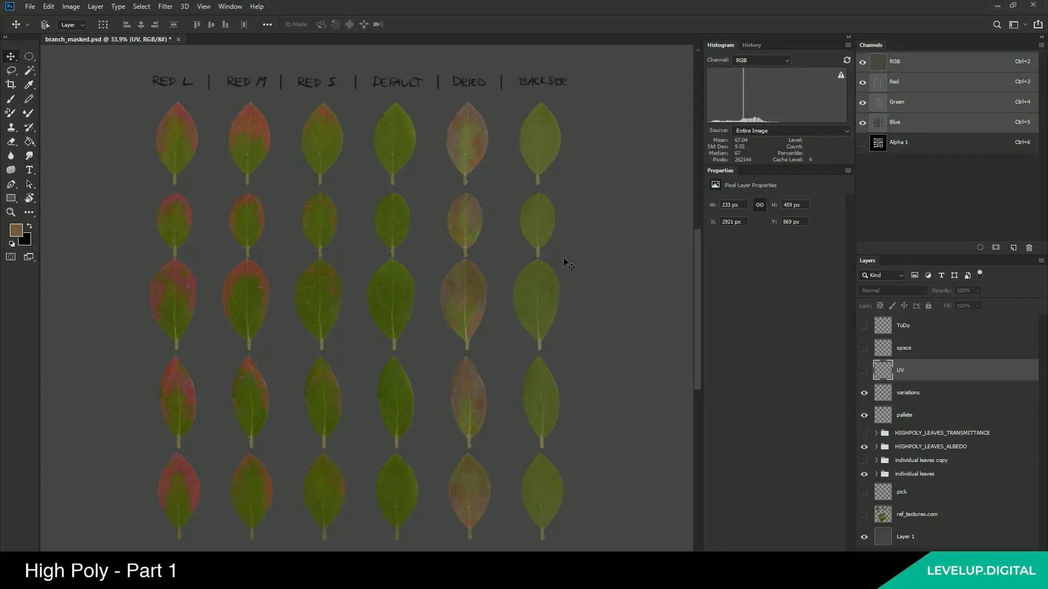Screen dimensions: 1048x589
Task: Select the Clone Stamp tool
Action: [10, 127]
